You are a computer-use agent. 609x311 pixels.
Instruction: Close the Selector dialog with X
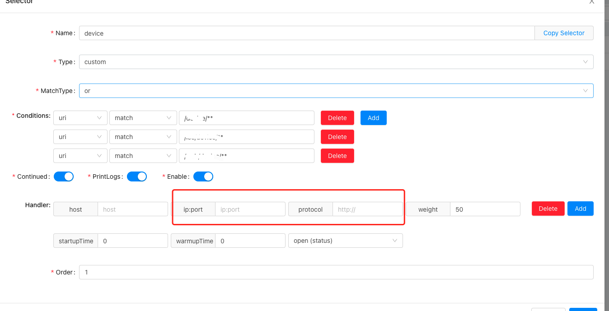[592, 2]
